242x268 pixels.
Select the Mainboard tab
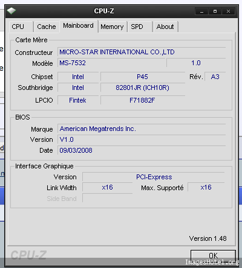[79, 26]
